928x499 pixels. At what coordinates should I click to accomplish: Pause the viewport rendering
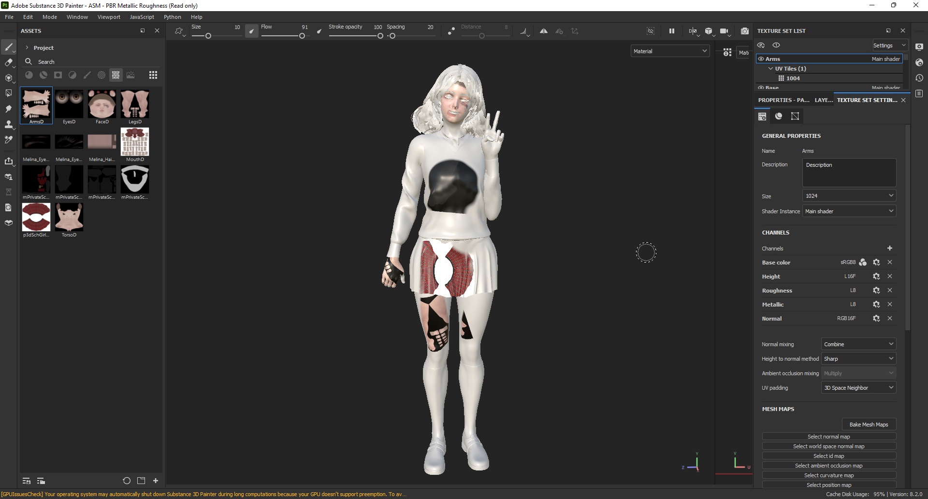pyautogui.click(x=672, y=31)
